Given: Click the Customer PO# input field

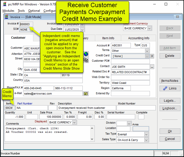Looking at the screenshot, I should coord(130,61).
